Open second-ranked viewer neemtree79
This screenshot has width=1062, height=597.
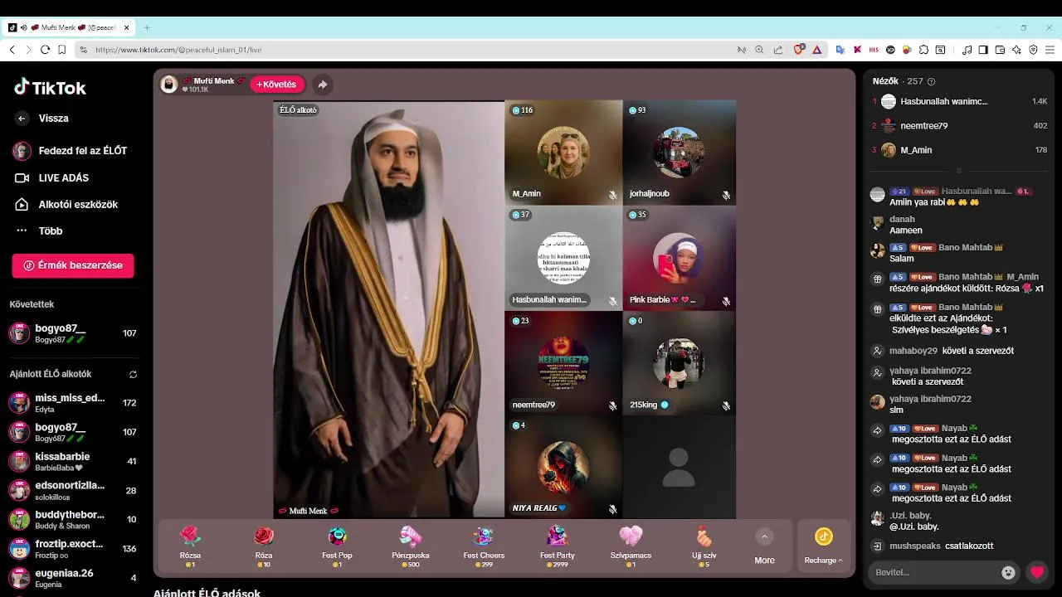pos(959,126)
